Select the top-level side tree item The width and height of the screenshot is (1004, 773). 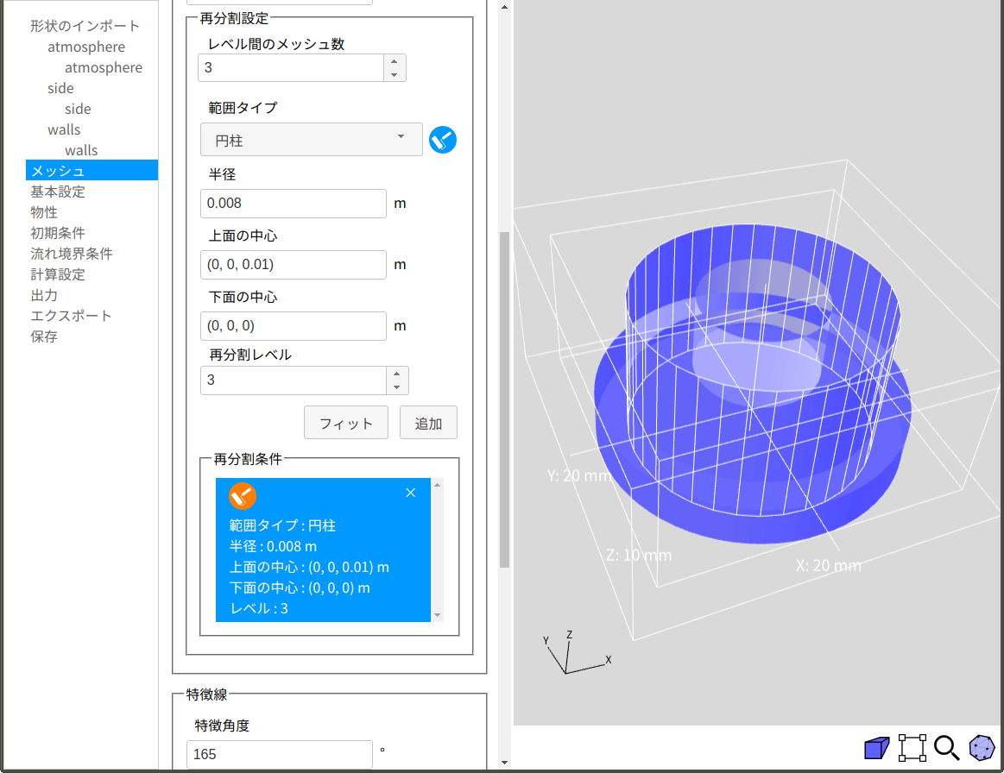[60, 88]
